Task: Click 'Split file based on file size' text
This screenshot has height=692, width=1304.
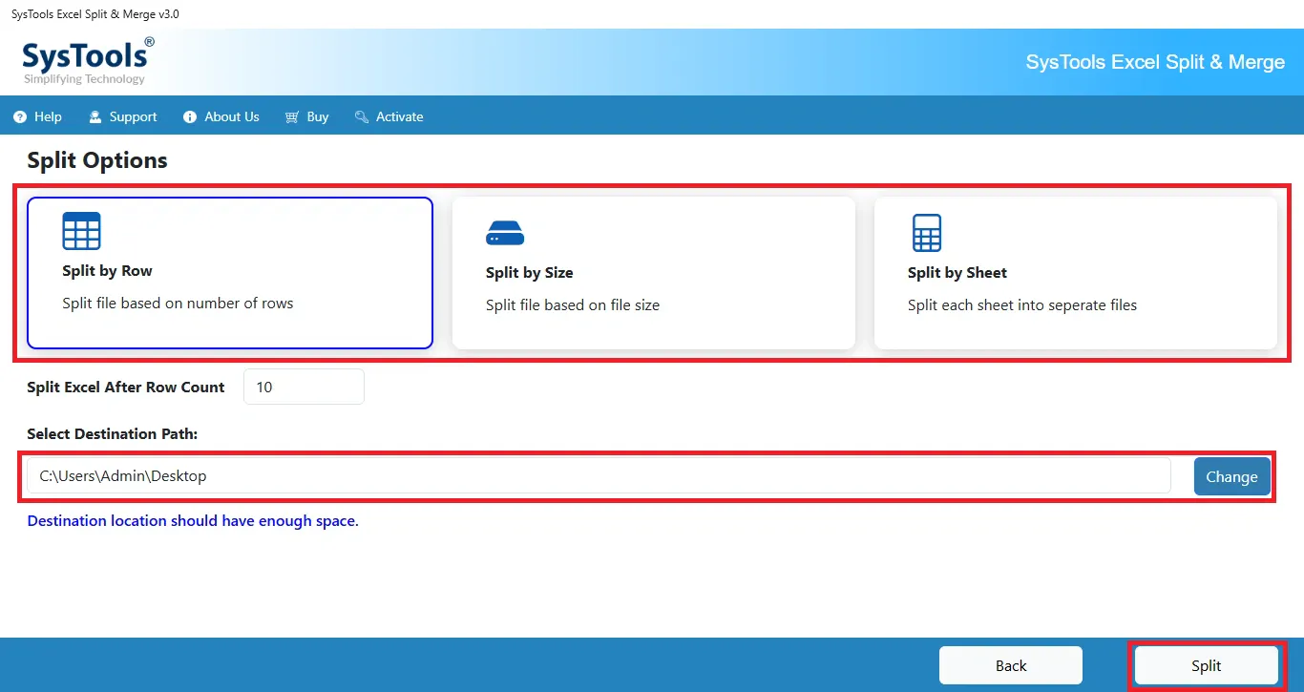Action: (573, 305)
